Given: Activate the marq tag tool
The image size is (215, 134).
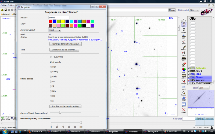Looking at the screenshot, I should click(x=184, y=53).
